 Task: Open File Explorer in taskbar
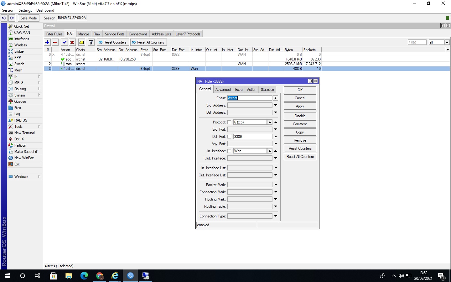pos(69,276)
